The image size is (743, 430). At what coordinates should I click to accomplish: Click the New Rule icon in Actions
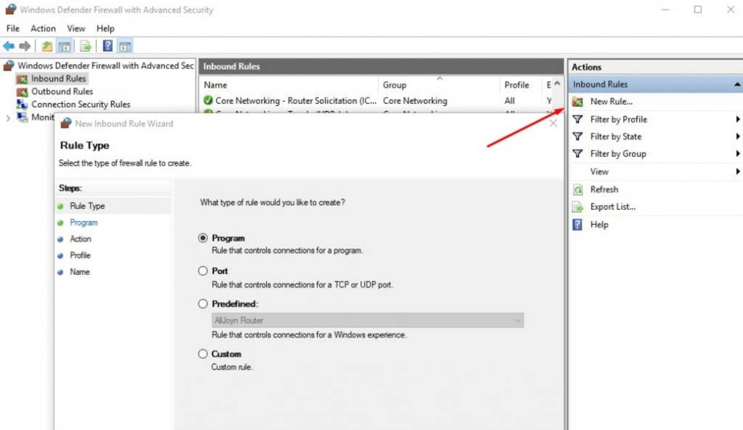tap(577, 102)
